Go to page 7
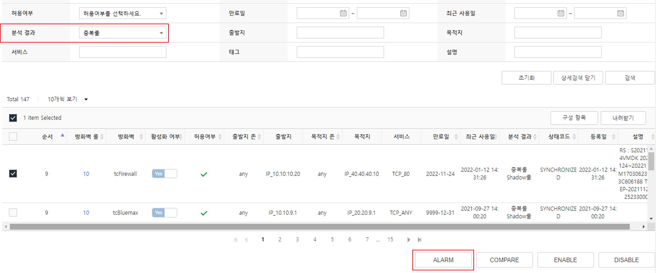 [x=367, y=240]
